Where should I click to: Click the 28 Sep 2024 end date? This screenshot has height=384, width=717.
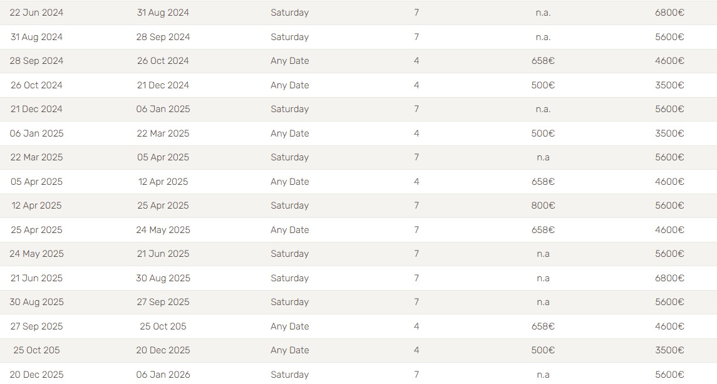point(163,37)
